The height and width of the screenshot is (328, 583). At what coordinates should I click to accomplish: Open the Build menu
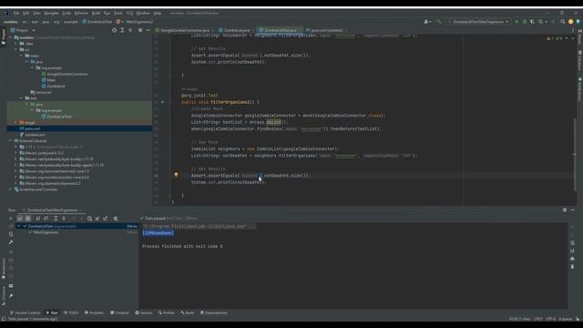tap(96, 13)
